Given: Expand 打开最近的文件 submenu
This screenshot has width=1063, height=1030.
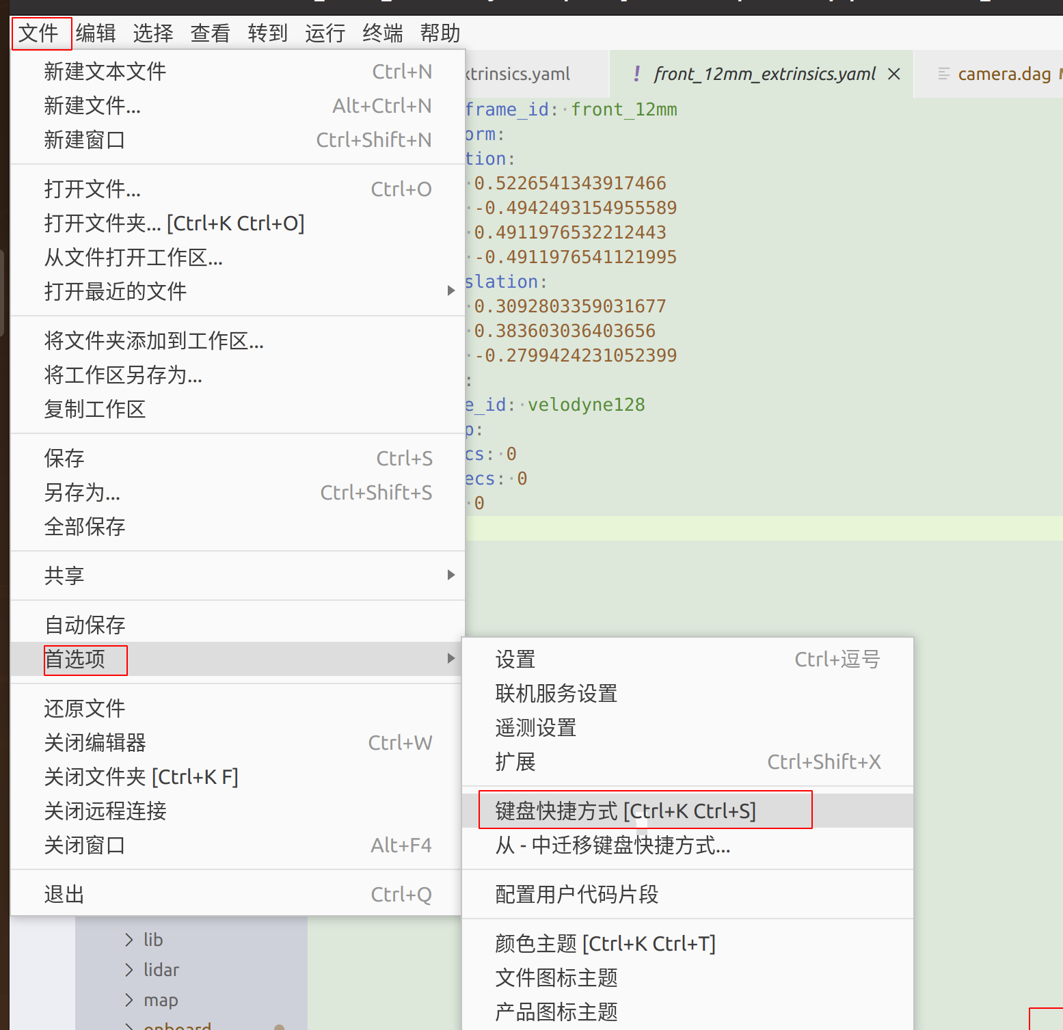Looking at the screenshot, I should pos(238,291).
